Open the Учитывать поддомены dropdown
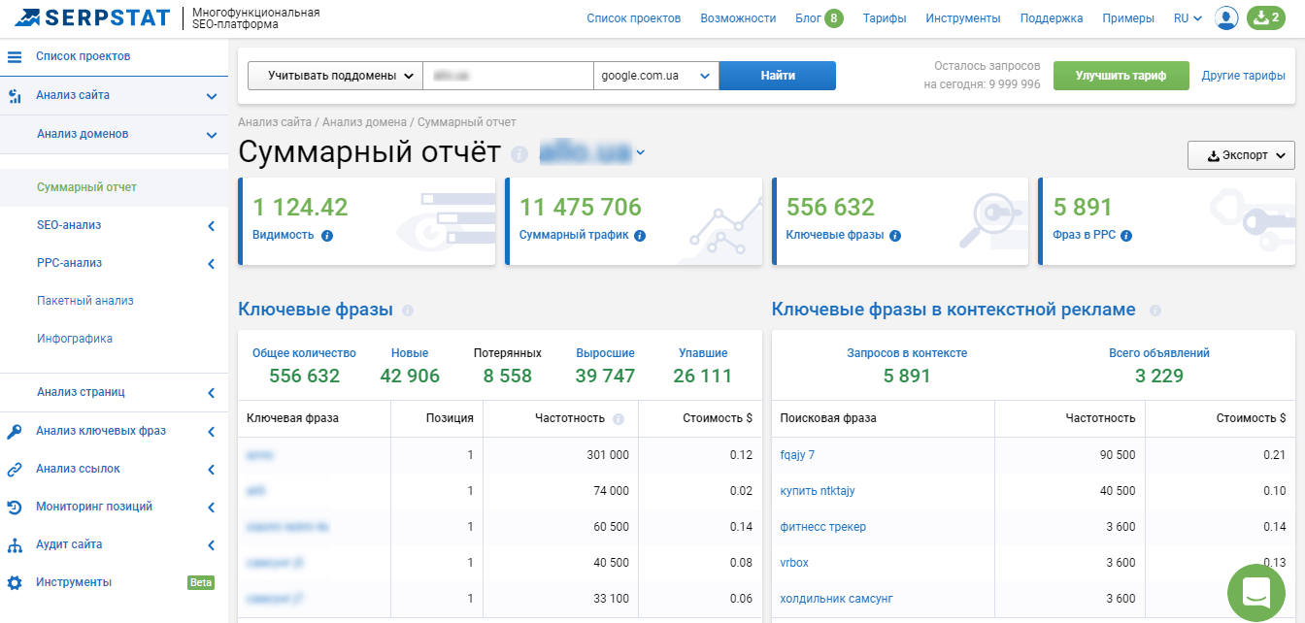This screenshot has width=1305, height=623. click(334, 76)
